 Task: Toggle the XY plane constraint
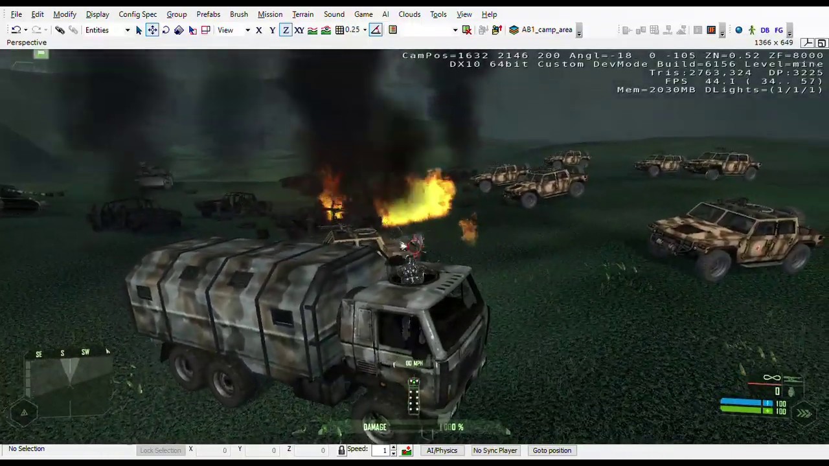[x=299, y=30]
